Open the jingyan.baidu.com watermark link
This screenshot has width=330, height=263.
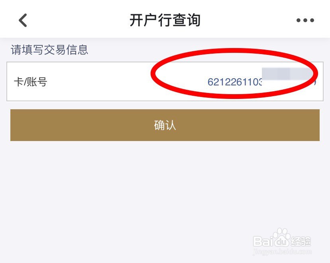click(282, 251)
